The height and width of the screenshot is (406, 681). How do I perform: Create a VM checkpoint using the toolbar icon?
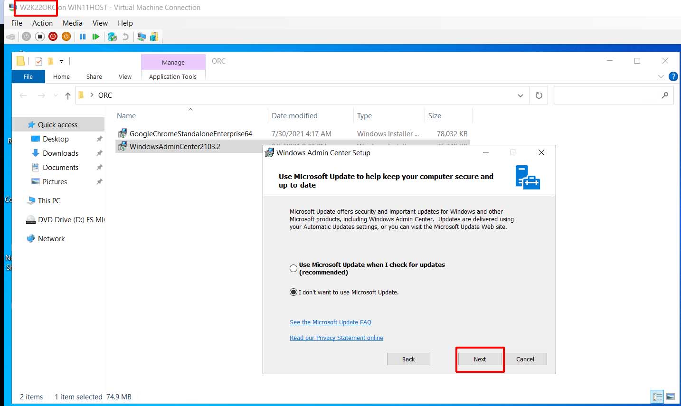pyautogui.click(x=112, y=37)
